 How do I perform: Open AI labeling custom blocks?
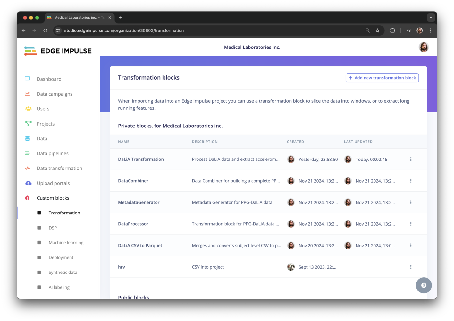(59, 287)
